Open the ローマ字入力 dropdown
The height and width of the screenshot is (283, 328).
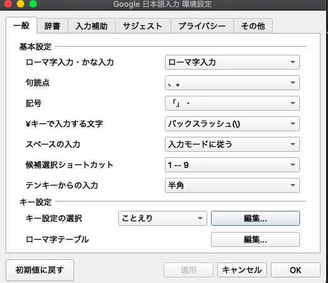coord(232,62)
